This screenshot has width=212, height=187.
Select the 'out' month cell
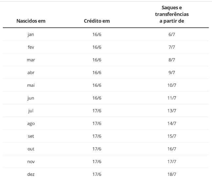point(31,149)
